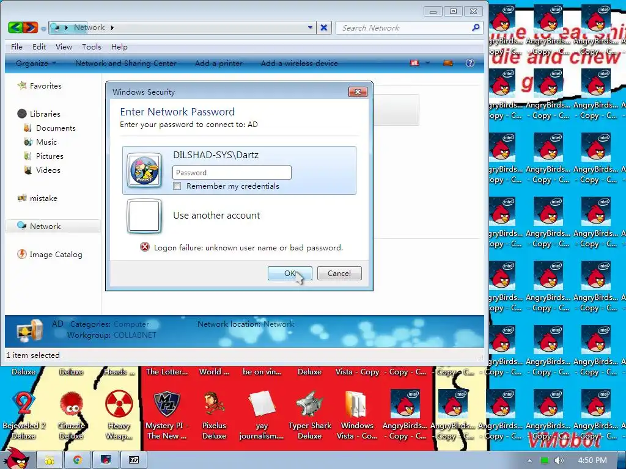Click the DILSHAD-SYS\Dartz account picture
Screen dimensions: 626x469
point(144,170)
